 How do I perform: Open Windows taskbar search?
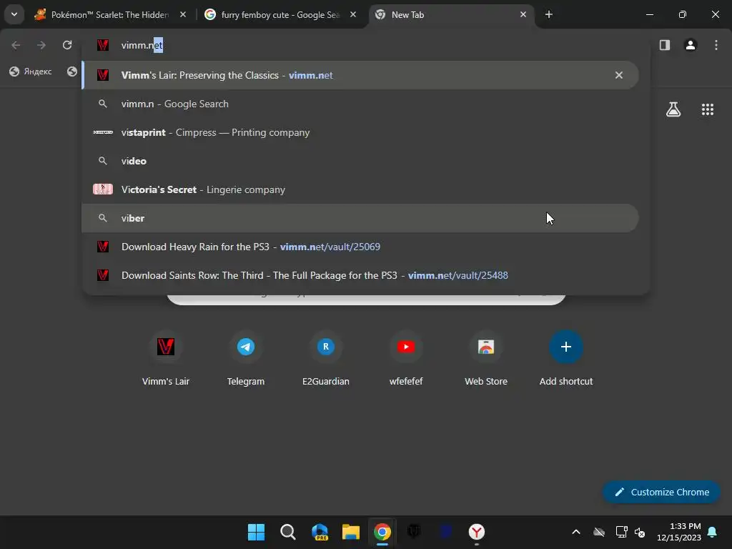click(x=287, y=532)
